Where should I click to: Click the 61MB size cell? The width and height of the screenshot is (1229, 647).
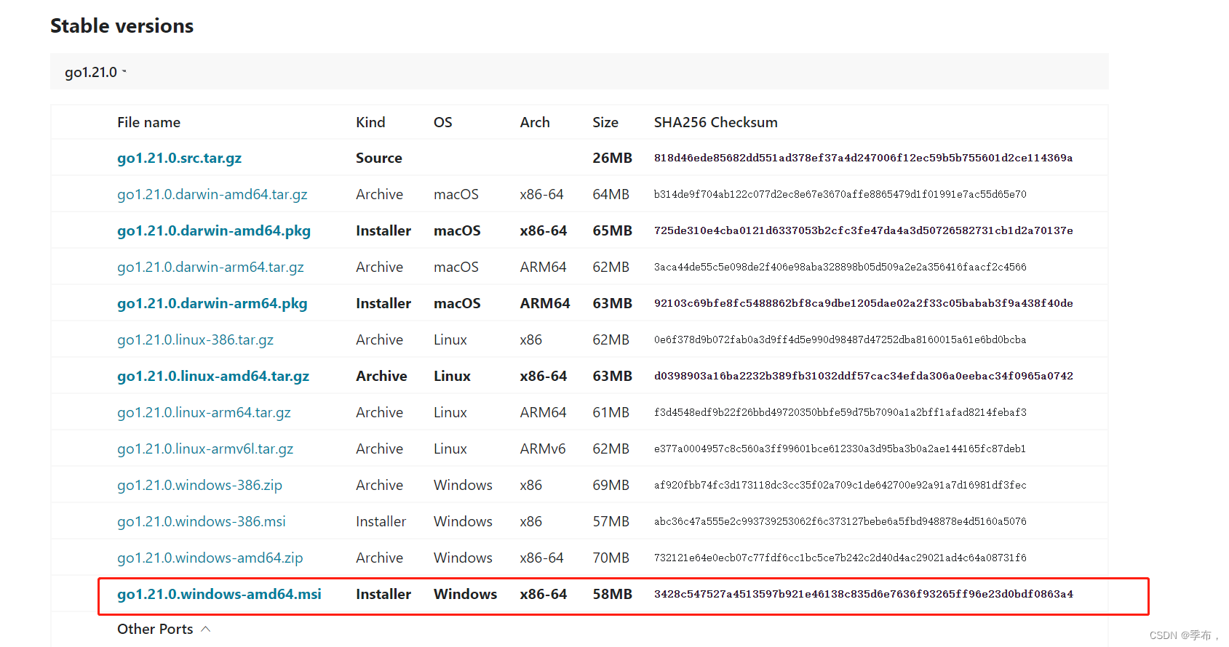pyautogui.click(x=610, y=412)
